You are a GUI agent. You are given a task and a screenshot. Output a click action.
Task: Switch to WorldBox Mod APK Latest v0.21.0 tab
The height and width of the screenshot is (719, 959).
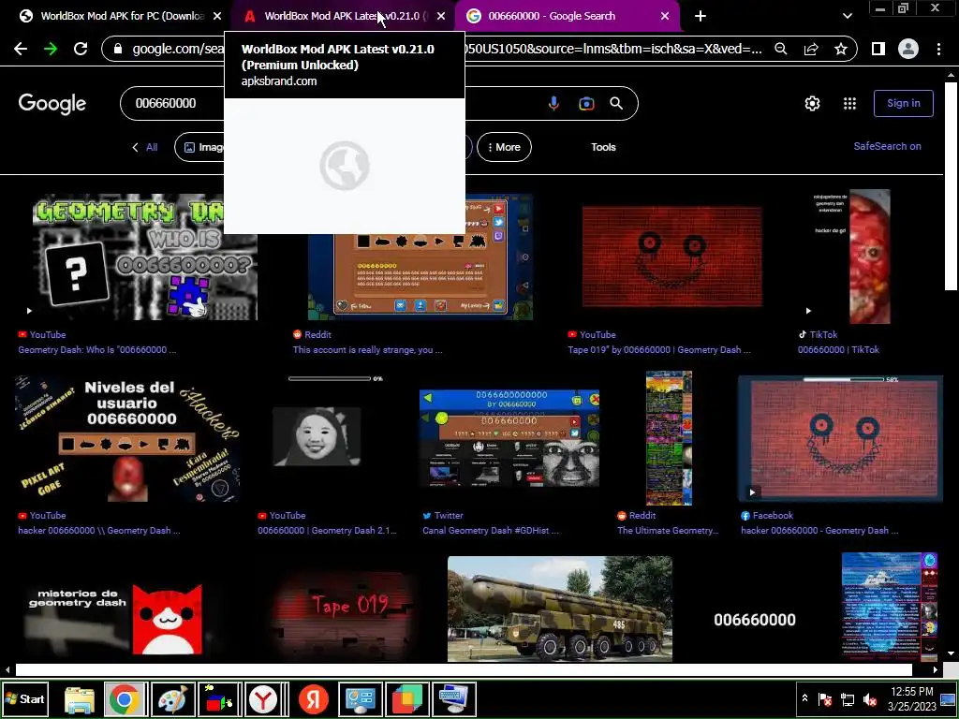pos(343,16)
